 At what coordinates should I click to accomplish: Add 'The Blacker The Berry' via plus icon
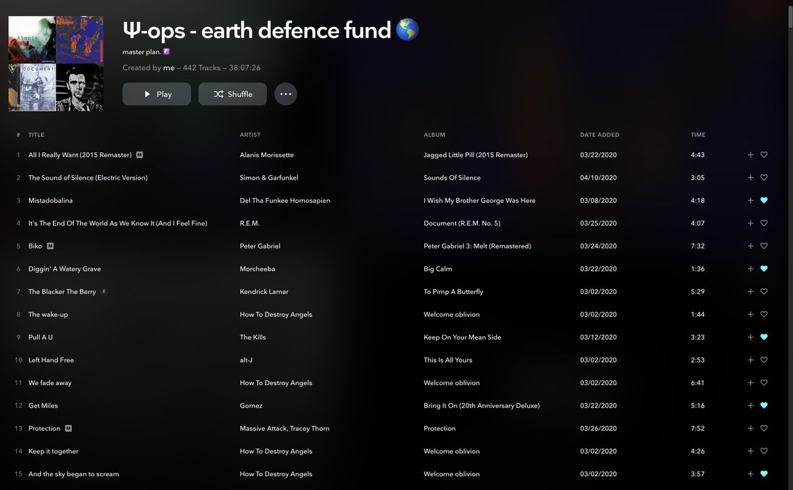click(x=750, y=292)
